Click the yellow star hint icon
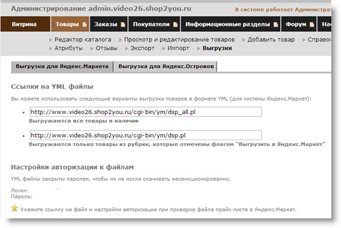 click(x=14, y=208)
